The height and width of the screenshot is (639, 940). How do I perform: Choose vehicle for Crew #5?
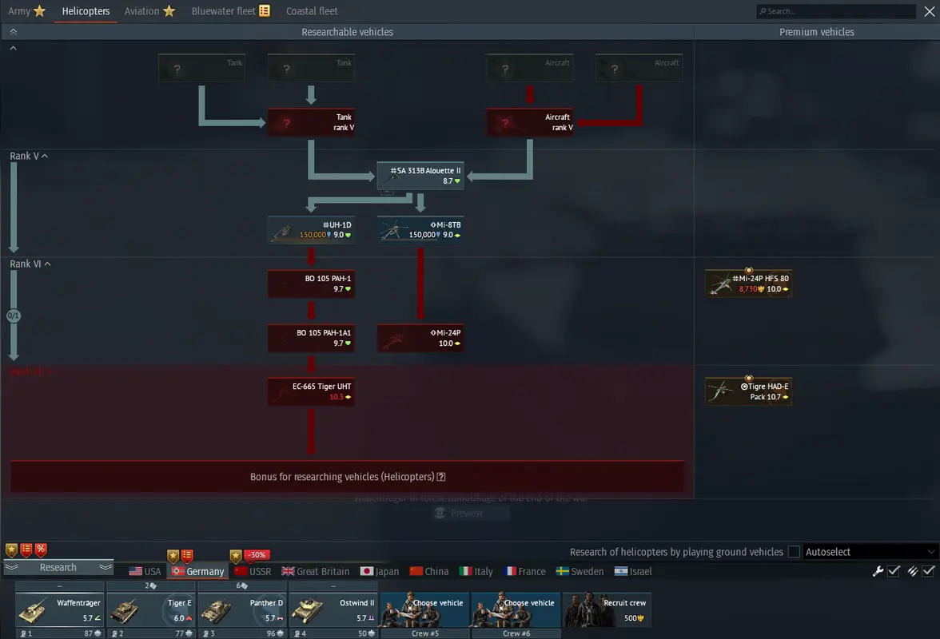click(425, 609)
